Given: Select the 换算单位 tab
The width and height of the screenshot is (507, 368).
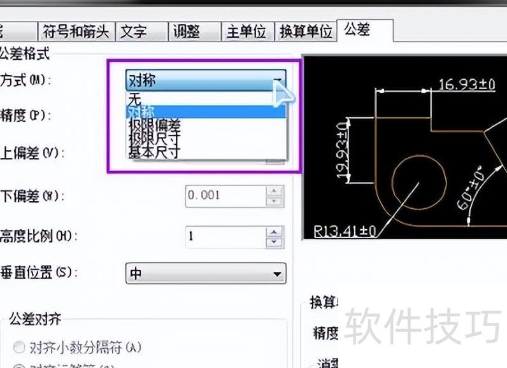Looking at the screenshot, I should click(x=306, y=31).
